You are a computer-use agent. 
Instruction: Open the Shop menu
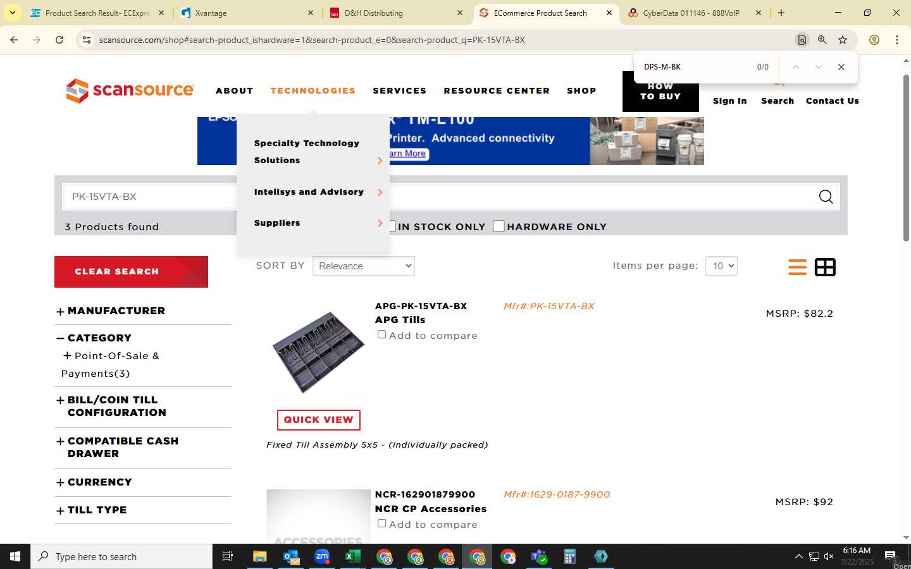pyautogui.click(x=581, y=90)
